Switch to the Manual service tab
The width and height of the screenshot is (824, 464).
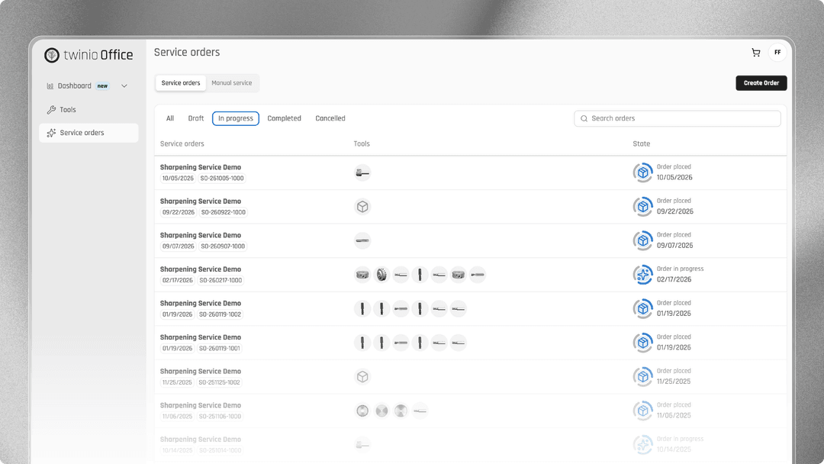click(232, 83)
